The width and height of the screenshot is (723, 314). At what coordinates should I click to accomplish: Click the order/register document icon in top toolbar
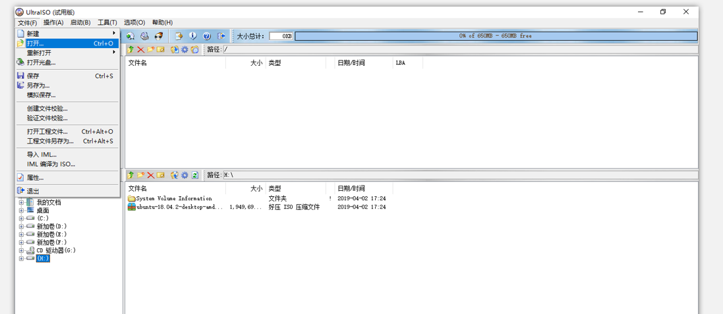pyautogui.click(x=179, y=36)
